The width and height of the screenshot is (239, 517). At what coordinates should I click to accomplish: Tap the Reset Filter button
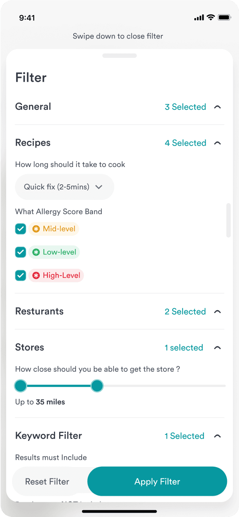click(x=47, y=482)
